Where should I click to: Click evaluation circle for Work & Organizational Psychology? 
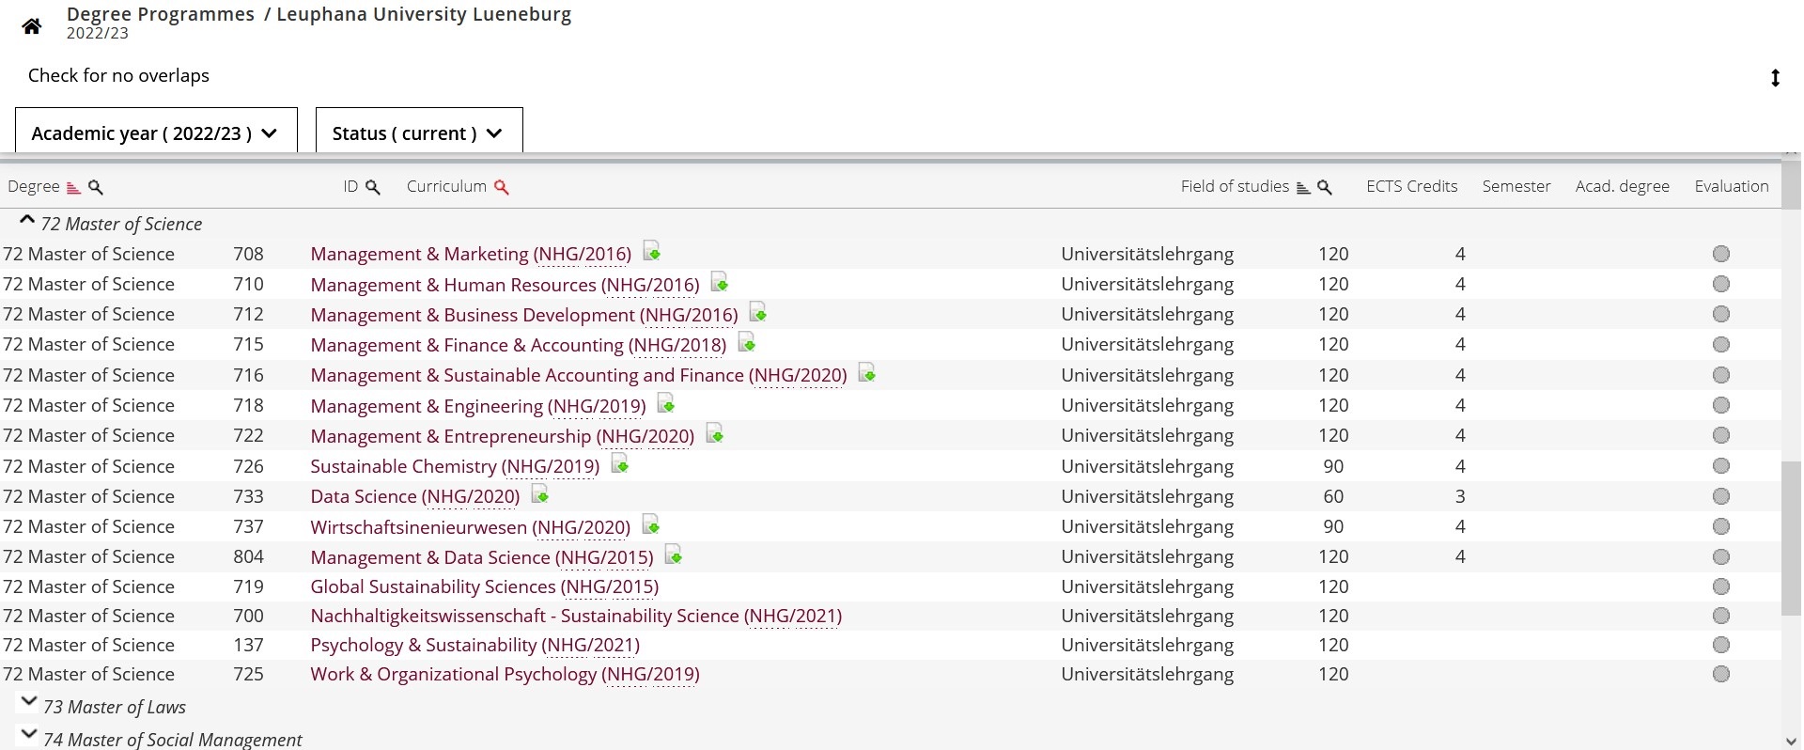[1721, 674]
